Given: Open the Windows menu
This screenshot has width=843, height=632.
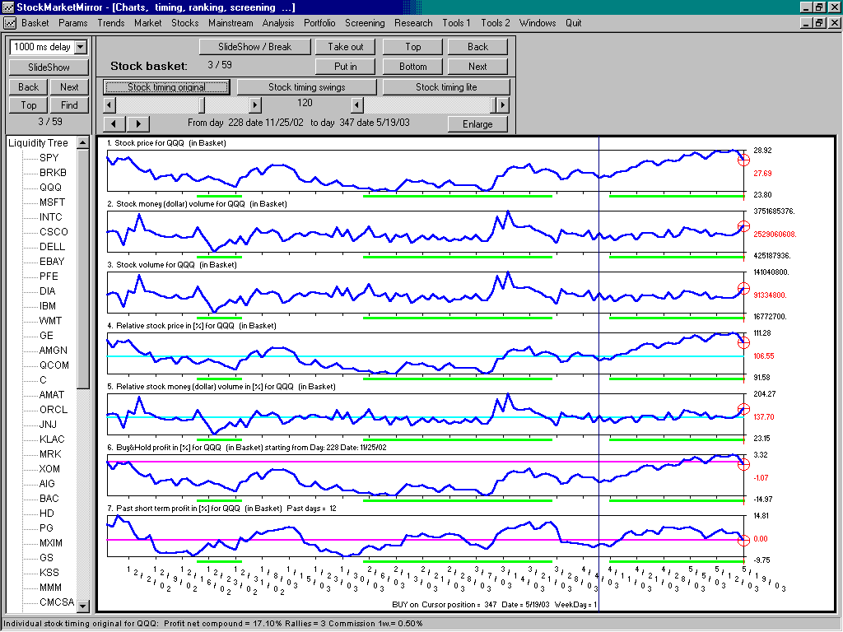Looking at the screenshot, I should [537, 23].
